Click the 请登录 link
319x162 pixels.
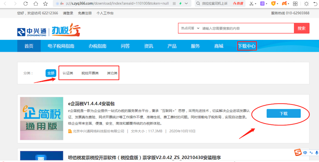(70, 13)
